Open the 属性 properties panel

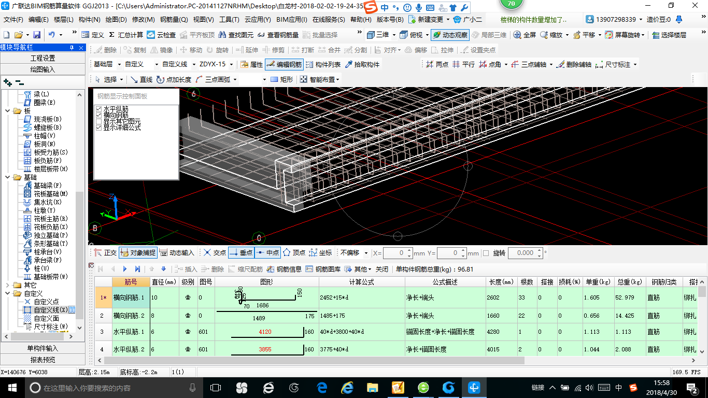(252, 64)
